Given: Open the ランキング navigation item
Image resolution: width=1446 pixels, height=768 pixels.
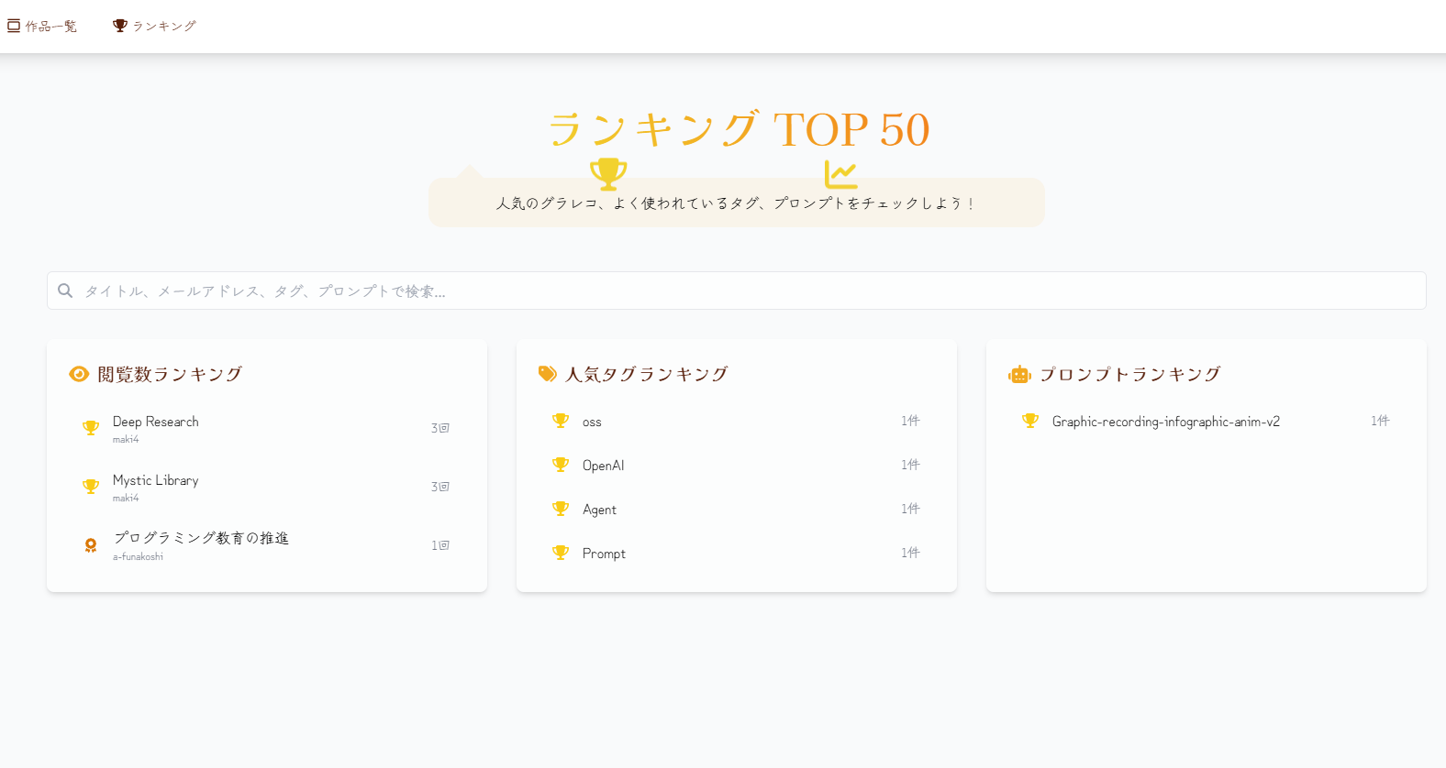Looking at the screenshot, I should (154, 26).
